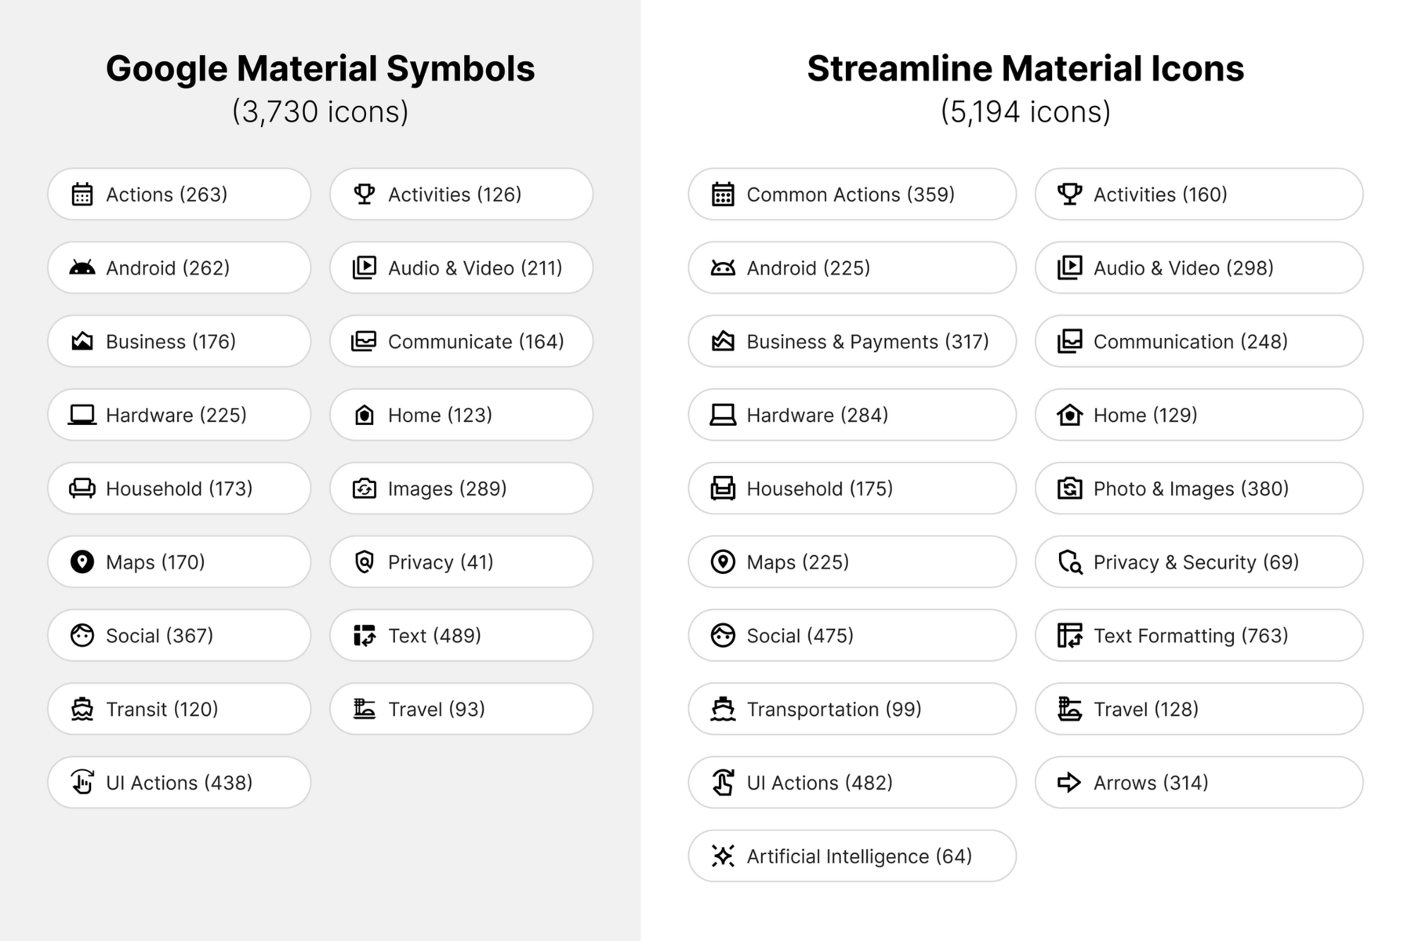This screenshot has height=941, width=1411.
Task: Choose the UI Actions (438) category
Action: tap(179, 782)
